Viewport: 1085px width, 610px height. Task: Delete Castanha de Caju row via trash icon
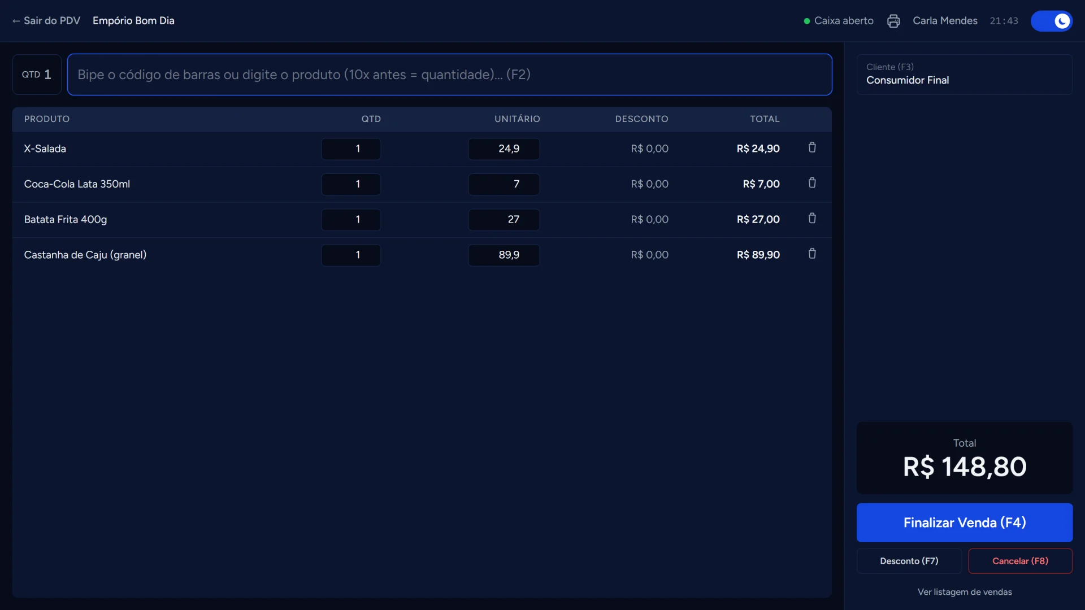(x=812, y=254)
